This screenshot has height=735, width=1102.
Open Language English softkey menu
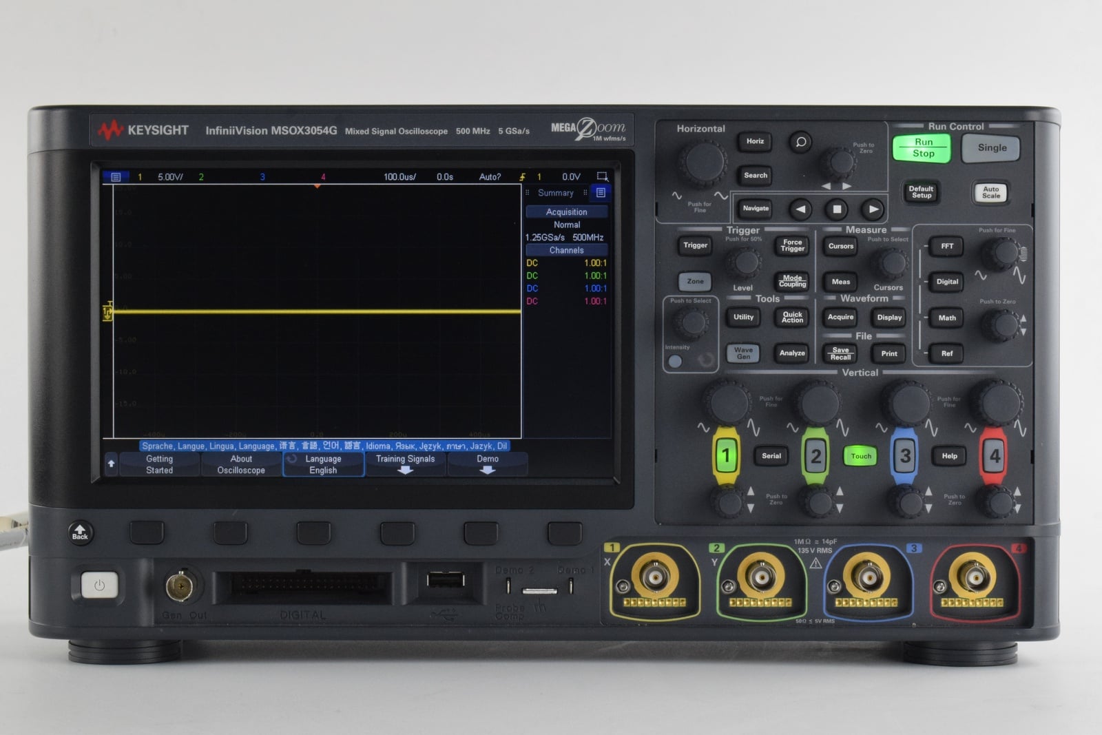pos(323,464)
